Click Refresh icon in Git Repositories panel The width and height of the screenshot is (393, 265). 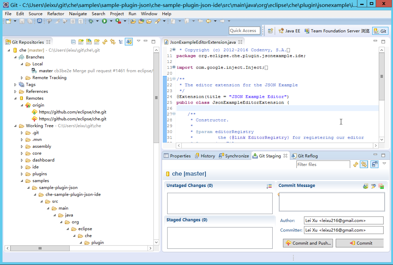click(x=105, y=42)
